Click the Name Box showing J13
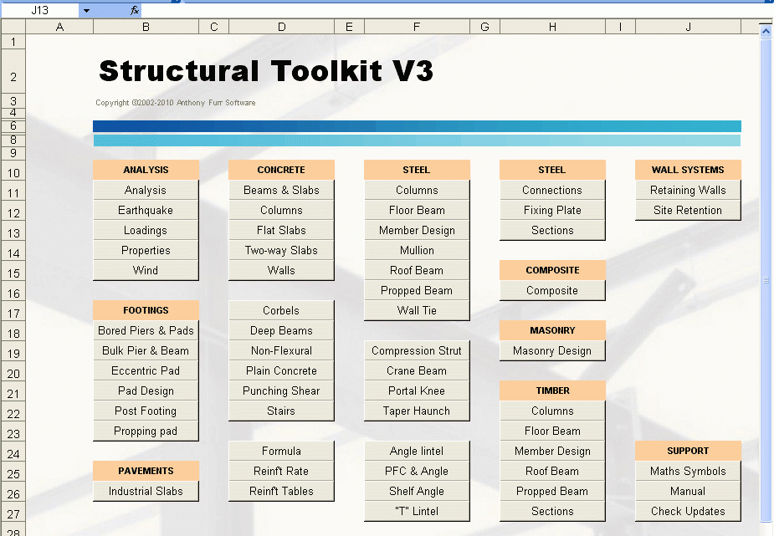774x536 pixels. tap(40, 10)
